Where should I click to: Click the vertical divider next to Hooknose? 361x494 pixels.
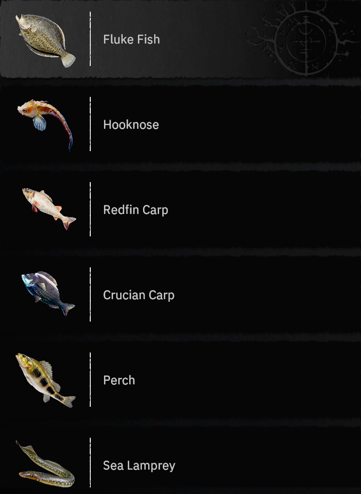click(x=90, y=124)
